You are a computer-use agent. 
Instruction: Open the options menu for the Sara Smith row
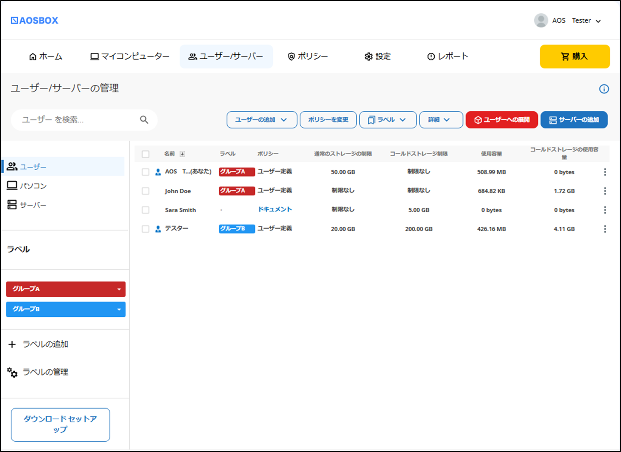pos(605,210)
